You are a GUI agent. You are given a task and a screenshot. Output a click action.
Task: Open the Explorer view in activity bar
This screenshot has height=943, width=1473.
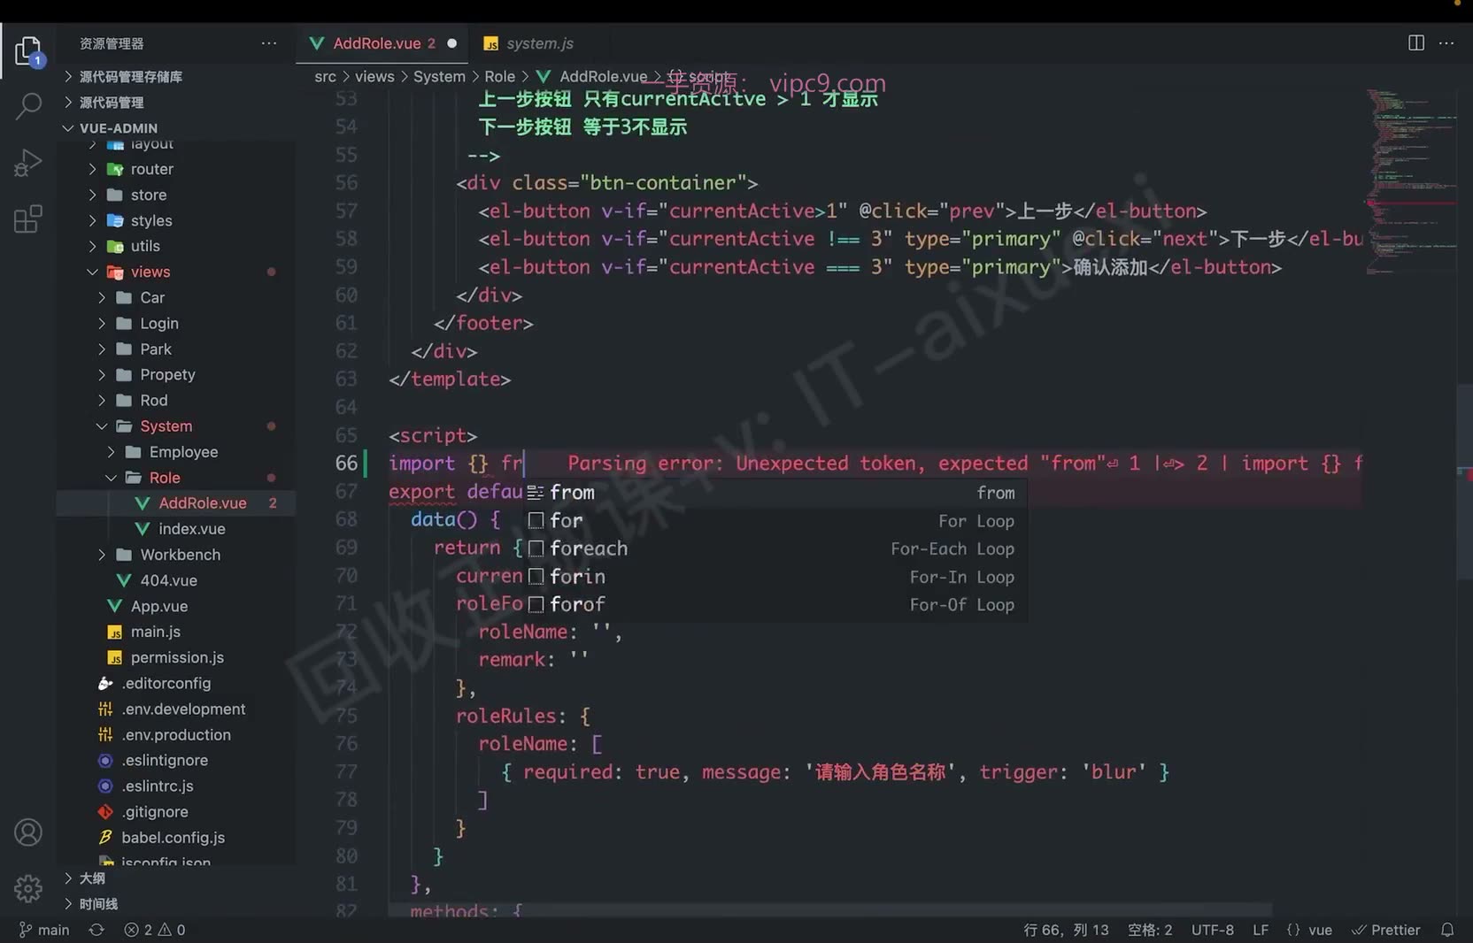click(28, 50)
